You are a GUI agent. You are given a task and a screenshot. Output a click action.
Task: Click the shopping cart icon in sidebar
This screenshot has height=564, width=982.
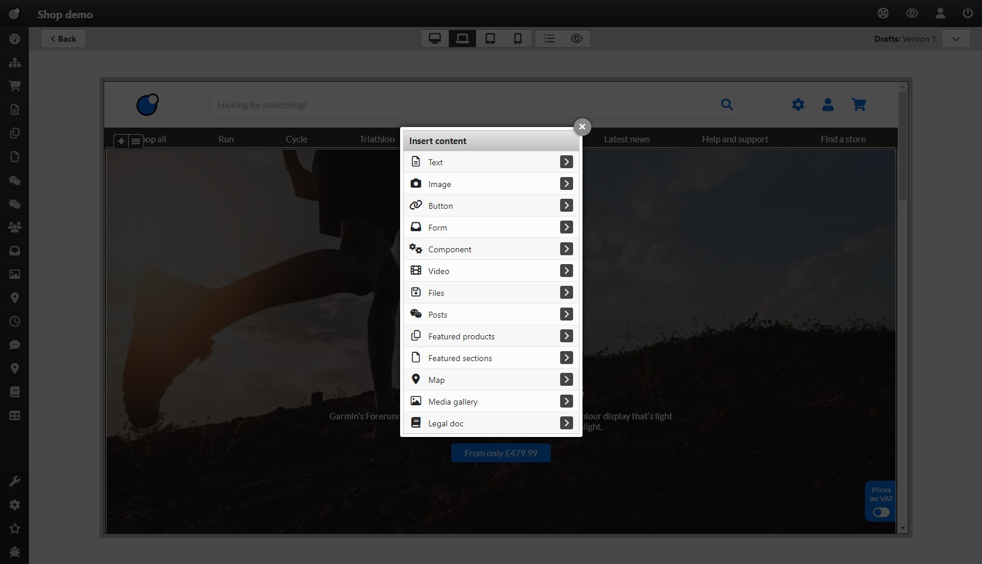coord(15,86)
